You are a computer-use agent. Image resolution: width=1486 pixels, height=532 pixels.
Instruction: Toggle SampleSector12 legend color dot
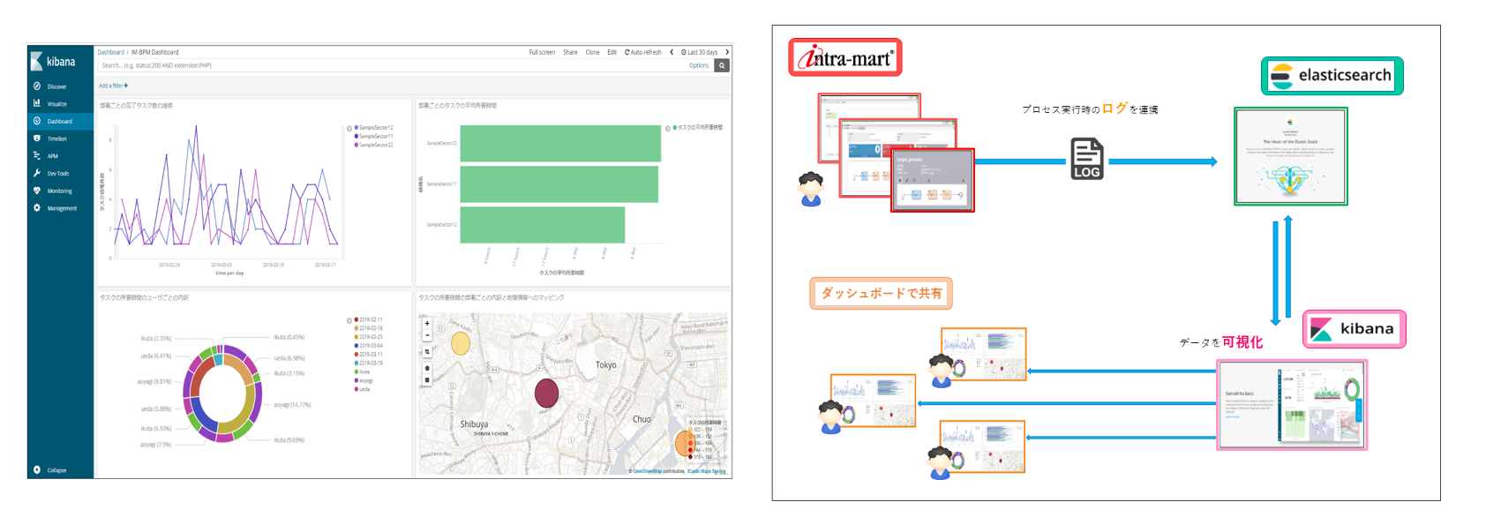click(x=356, y=128)
